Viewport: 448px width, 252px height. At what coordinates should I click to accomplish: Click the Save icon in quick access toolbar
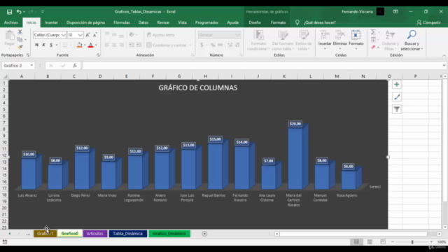pos(9,12)
